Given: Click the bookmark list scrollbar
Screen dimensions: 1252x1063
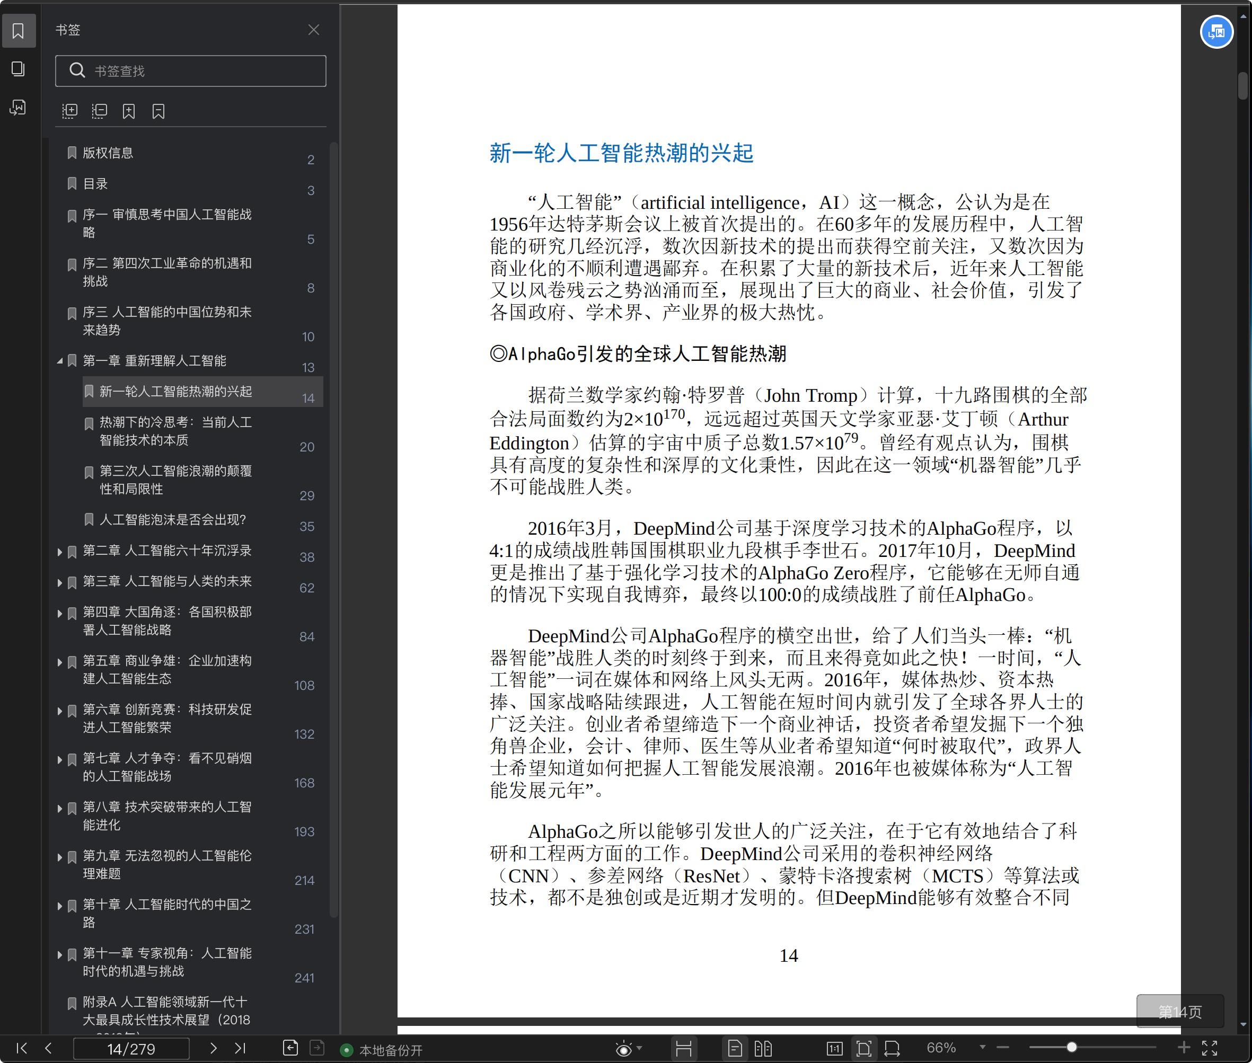Looking at the screenshot, I should (x=333, y=529).
